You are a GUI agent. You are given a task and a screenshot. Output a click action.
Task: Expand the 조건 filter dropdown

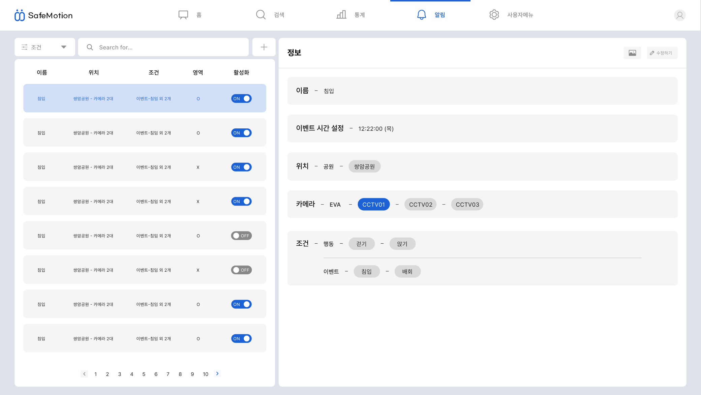(44, 47)
